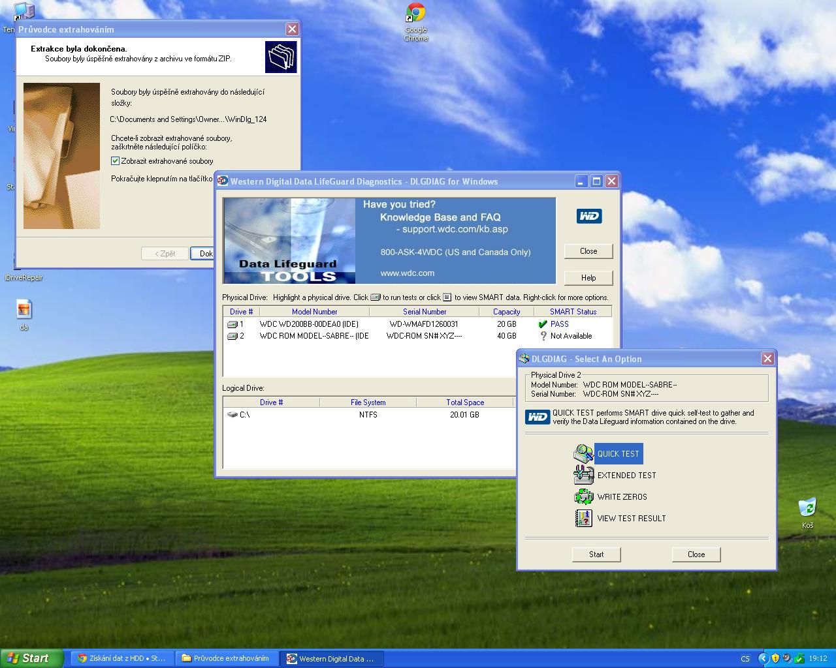Click the DLGDIAG title bar app icon
The image size is (836, 668).
pyautogui.click(x=223, y=181)
